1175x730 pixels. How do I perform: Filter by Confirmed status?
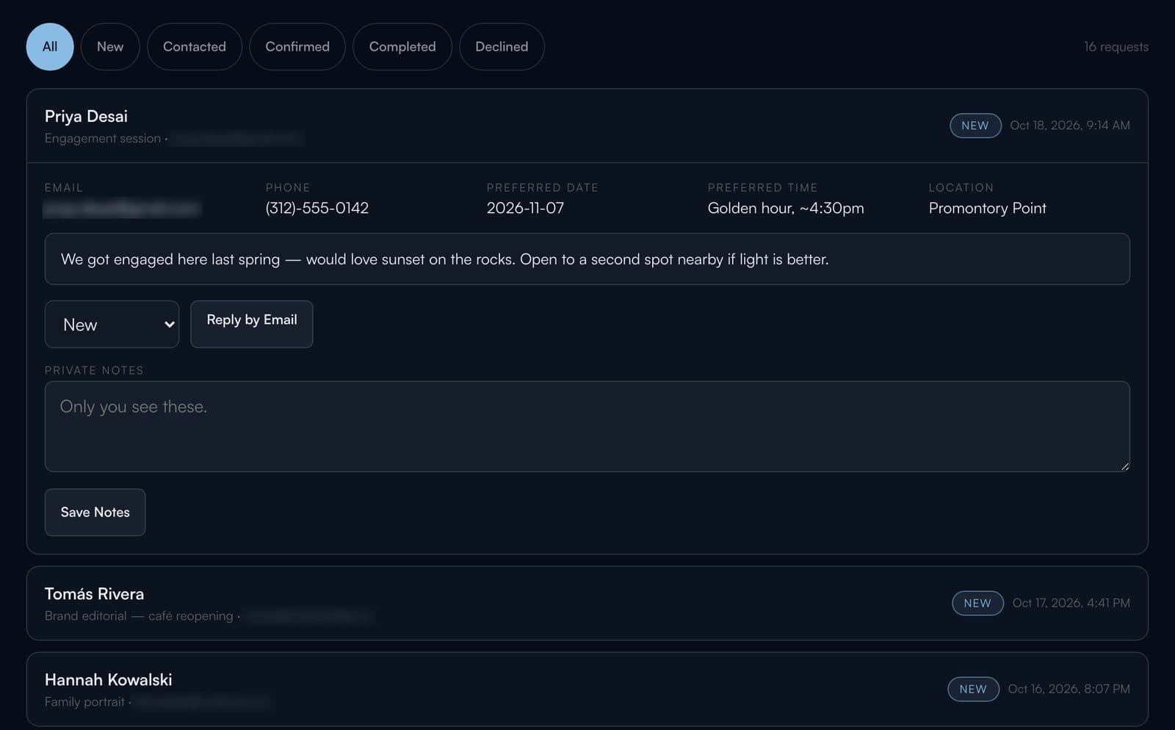[x=297, y=47]
